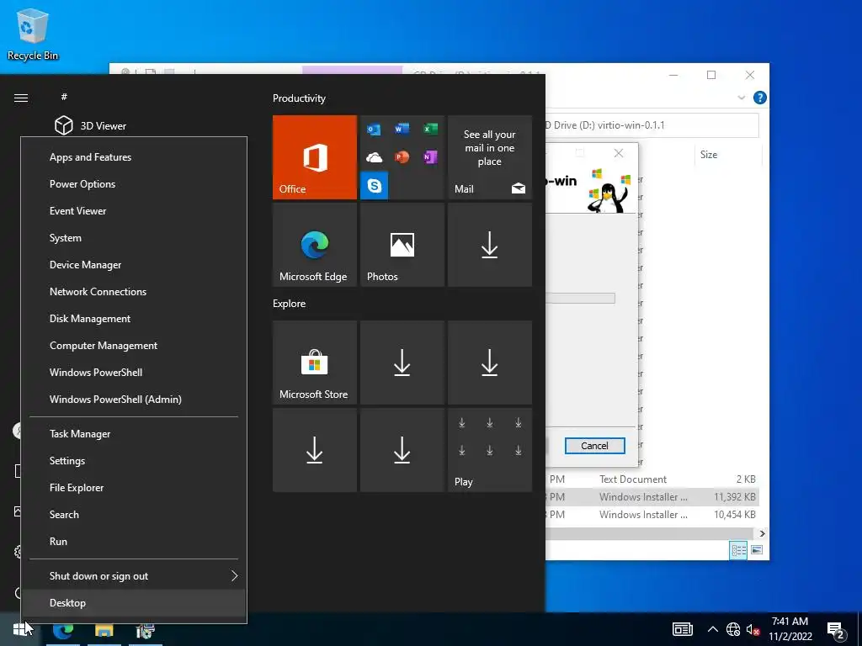This screenshot has width=862, height=646.
Task: Cancel the virtio-win installer
Action: pyautogui.click(x=594, y=446)
